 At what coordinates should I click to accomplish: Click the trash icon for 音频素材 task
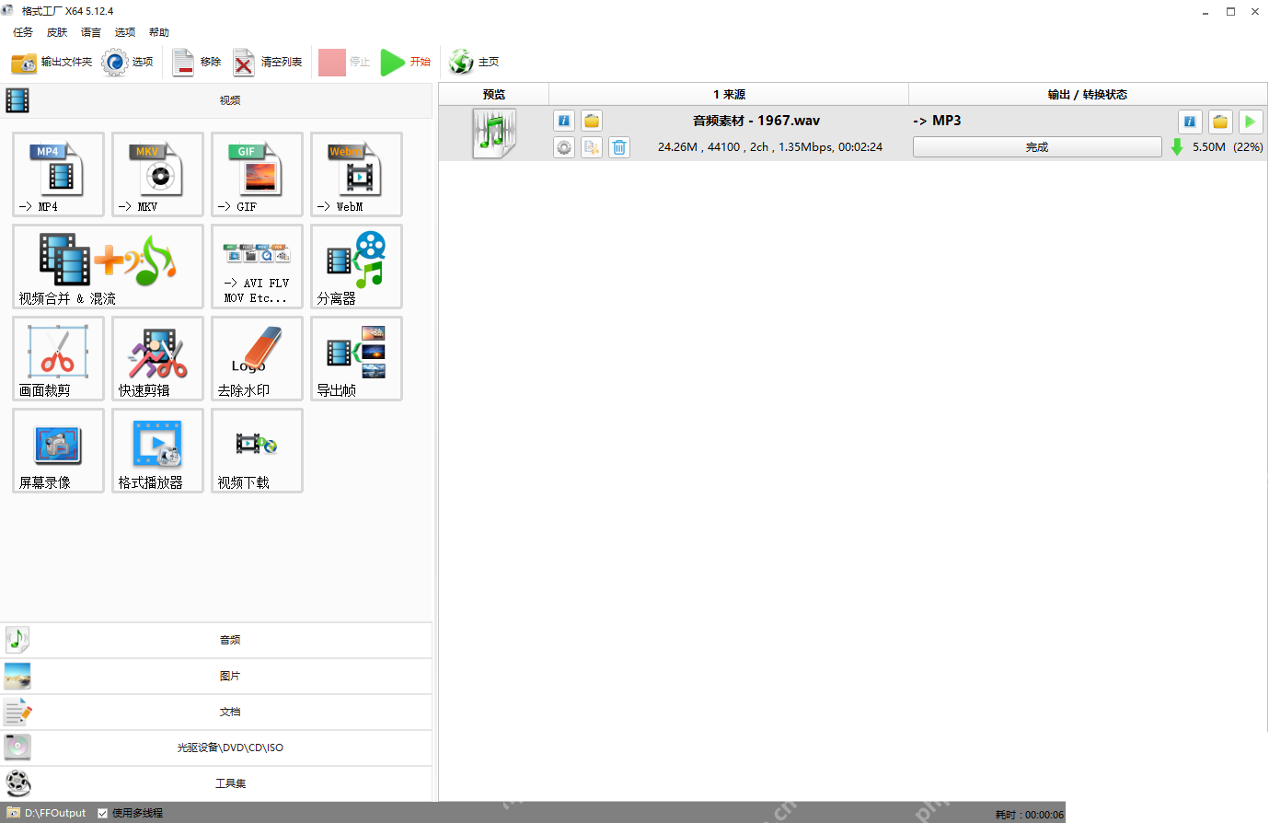click(619, 147)
